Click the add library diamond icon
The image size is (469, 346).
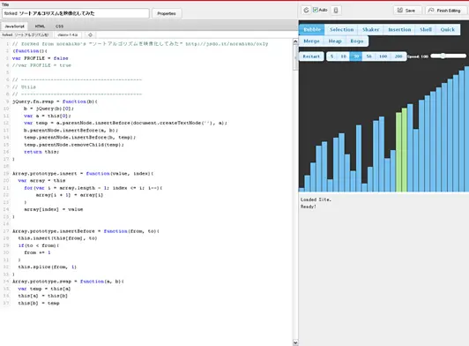(90, 34)
